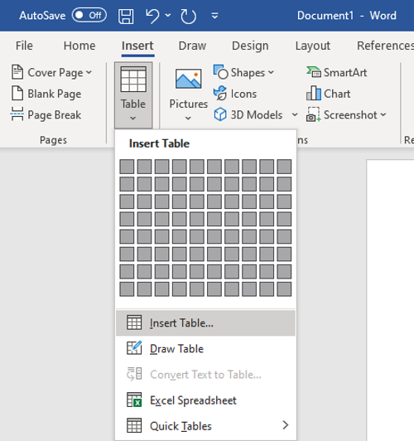The image size is (414, 441).
Task: Open Customize Quick Access Toolbar dropdown
Action: [214, 16]
